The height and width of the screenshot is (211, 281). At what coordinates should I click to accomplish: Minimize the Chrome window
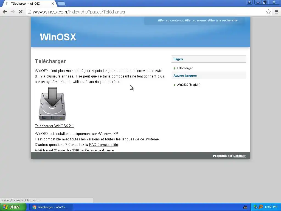click(x=258, y=2)
